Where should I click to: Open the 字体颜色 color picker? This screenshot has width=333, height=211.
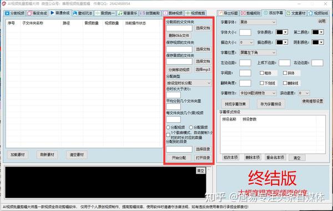coord(282,32)
